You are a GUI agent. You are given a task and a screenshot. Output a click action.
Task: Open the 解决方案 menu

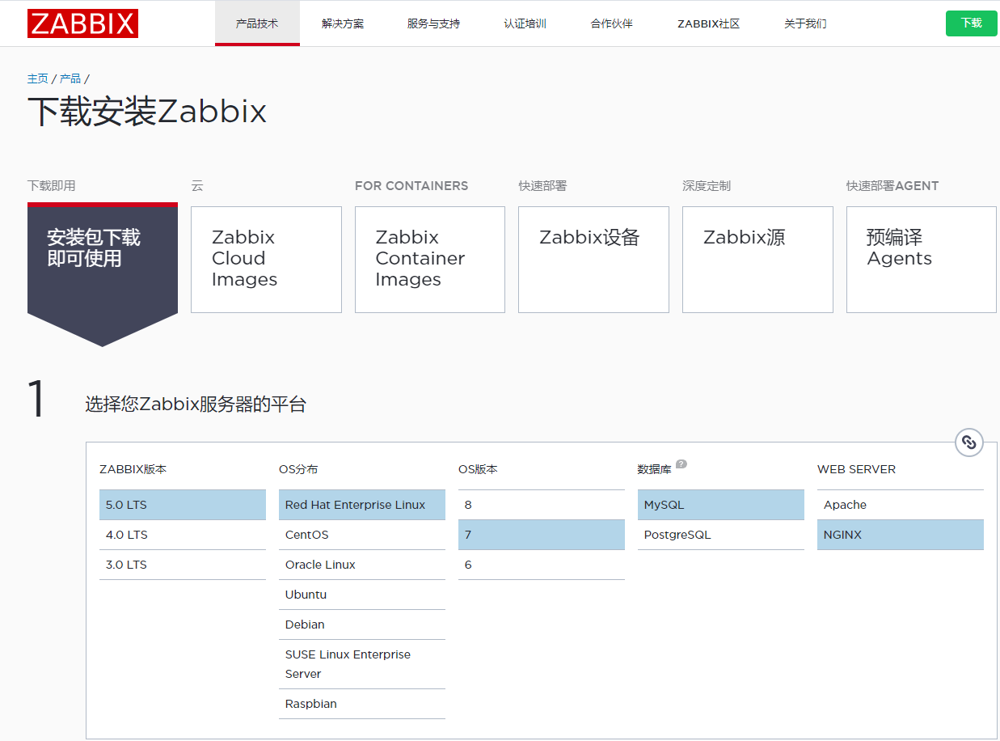343,23
